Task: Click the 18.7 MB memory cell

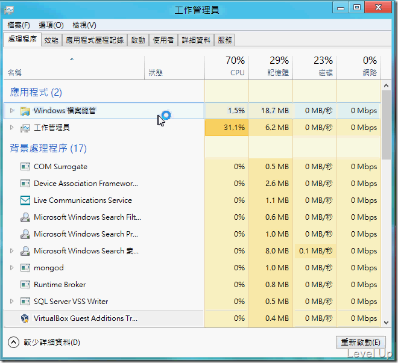Action: coord(271,111)
